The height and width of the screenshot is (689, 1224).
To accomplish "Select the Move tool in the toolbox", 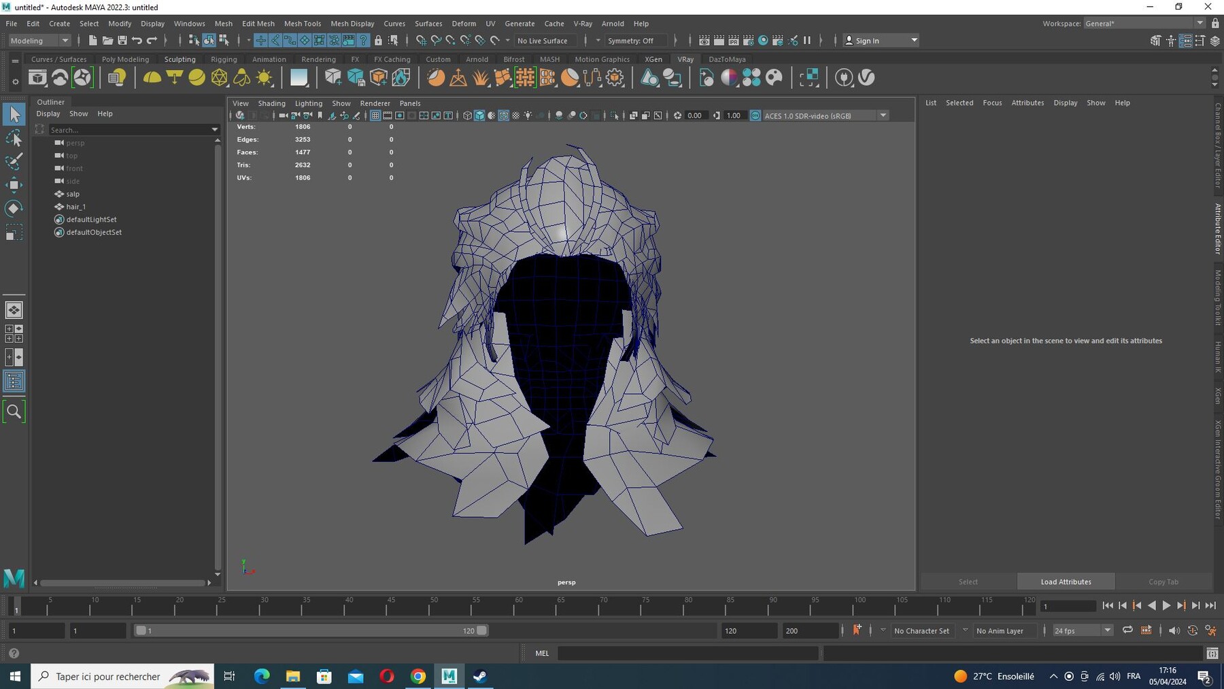I will tap(14, 185).
